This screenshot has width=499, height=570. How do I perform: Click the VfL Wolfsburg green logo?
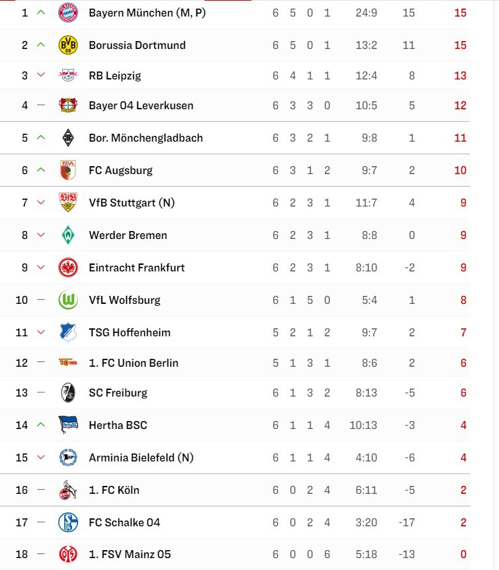[68, 300]
